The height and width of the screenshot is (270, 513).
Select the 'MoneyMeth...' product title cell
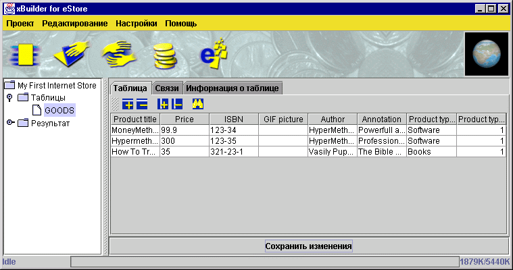tap(135, 130)
